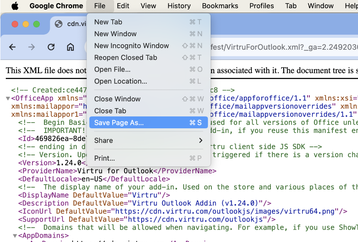The width and height of the screenshot is (358, 242).
Task: Click the virtru64.png IconUrl value
Action: 225,211
